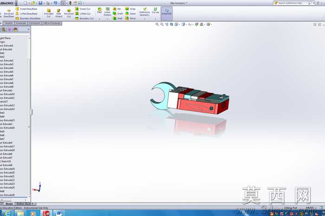
Task: Switch to the Sketch tab
Action: [x=9, y=23]
